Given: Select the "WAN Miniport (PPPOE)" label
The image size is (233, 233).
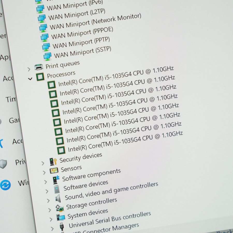Looking at the screenshot, I should coord(82,33).
